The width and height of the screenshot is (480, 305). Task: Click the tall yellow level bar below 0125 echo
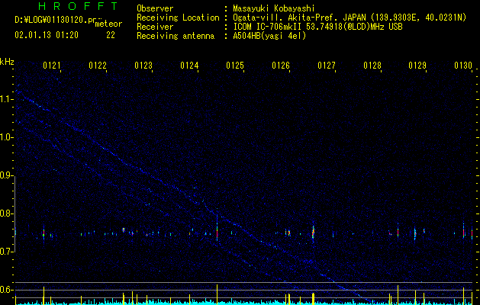coord(217,294)
